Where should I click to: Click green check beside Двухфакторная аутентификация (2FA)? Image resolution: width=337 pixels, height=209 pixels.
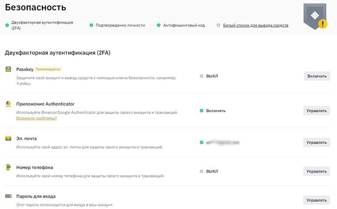[x=7, y=25]
